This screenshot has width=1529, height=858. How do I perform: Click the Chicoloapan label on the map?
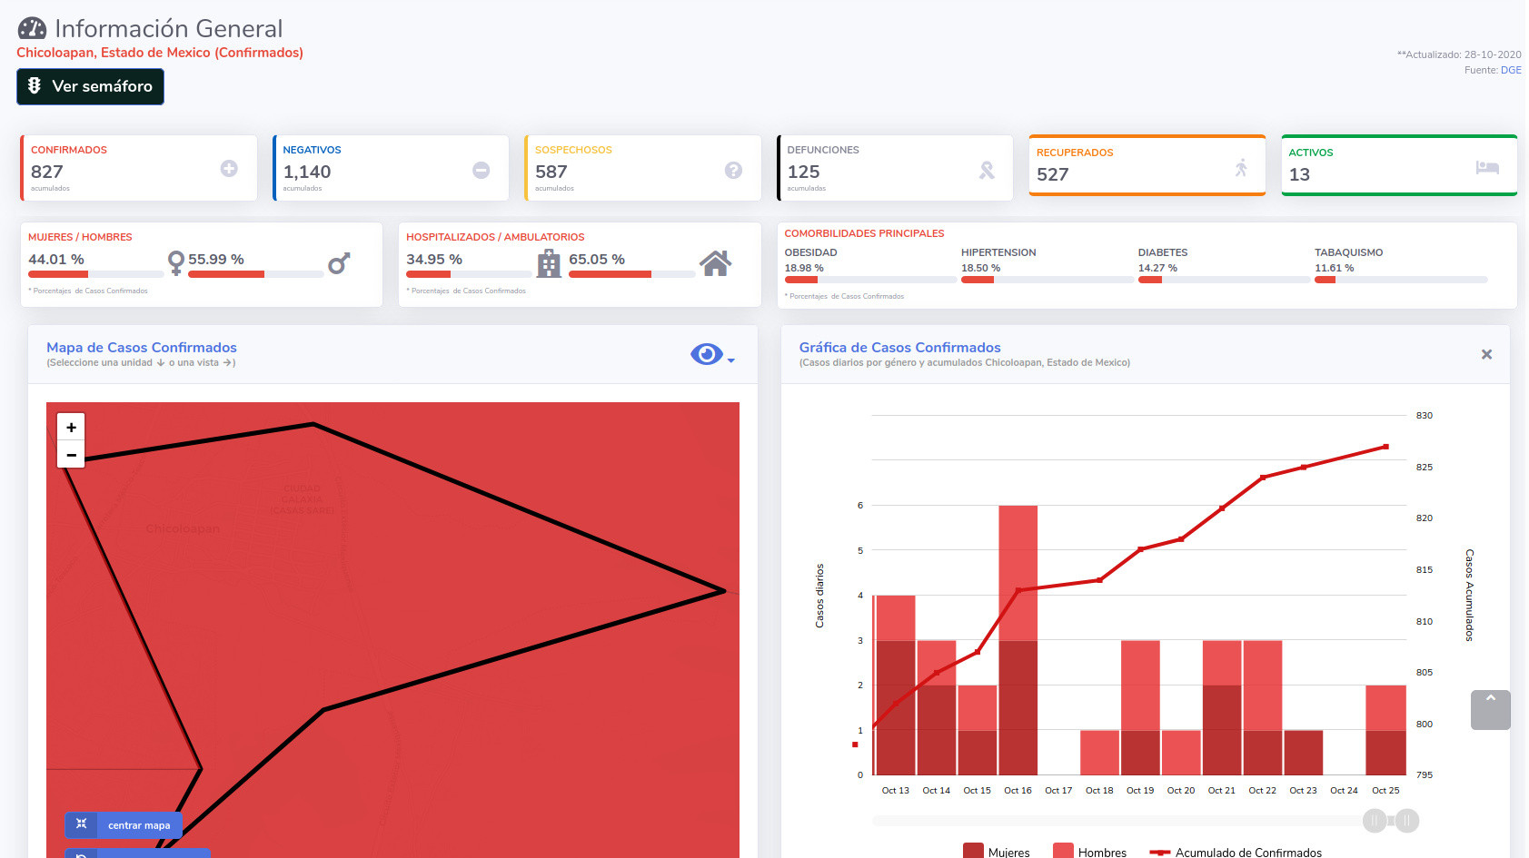click(183, 528)
